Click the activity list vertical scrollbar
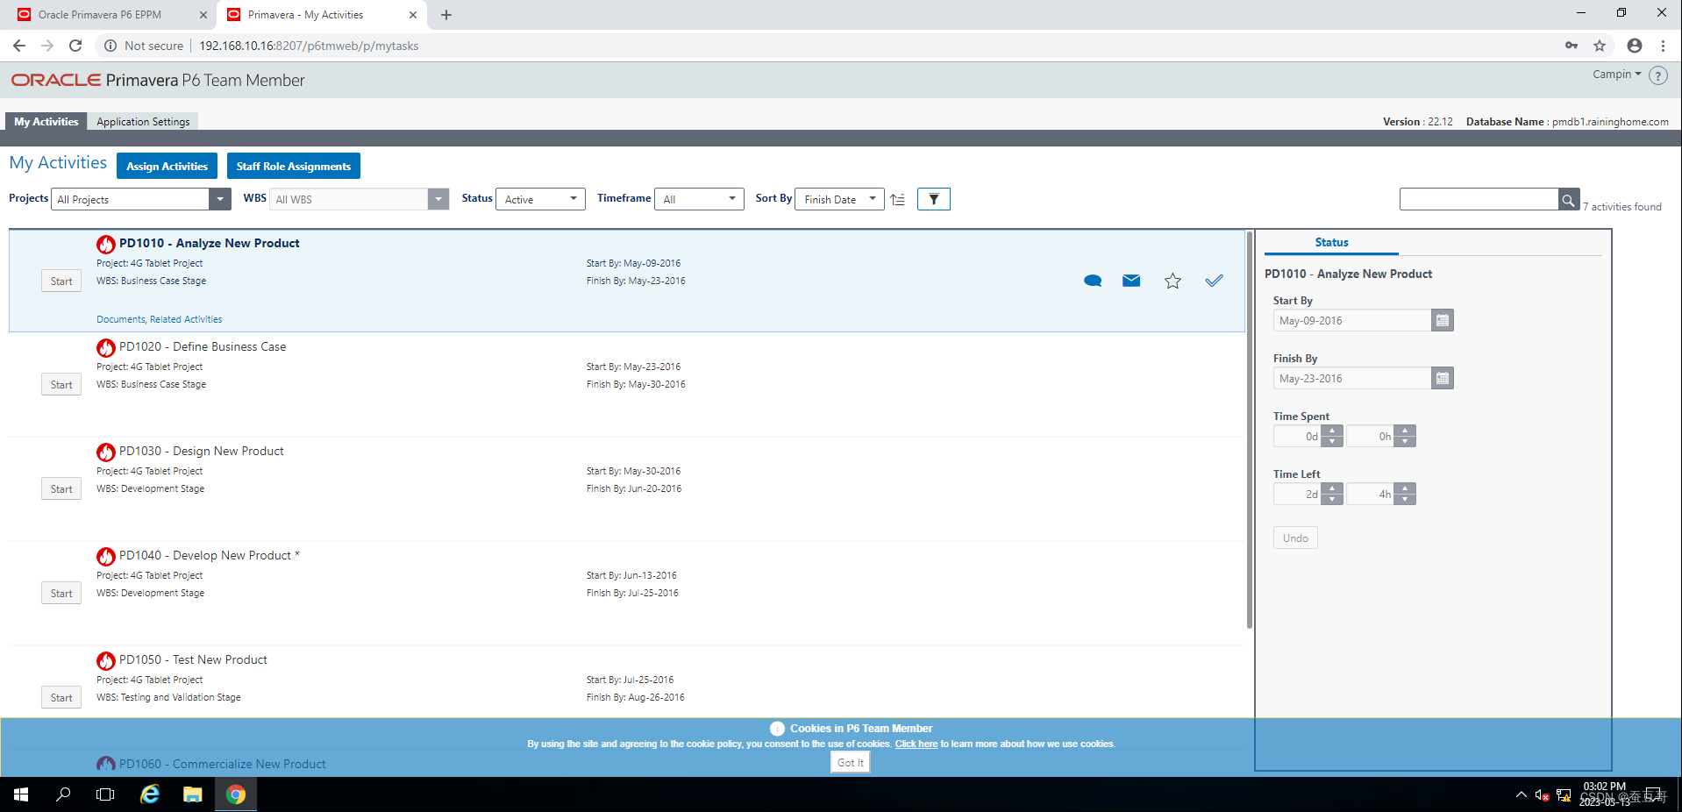The height and width of the screenshot is (812, 1682). pos(1249,430)
